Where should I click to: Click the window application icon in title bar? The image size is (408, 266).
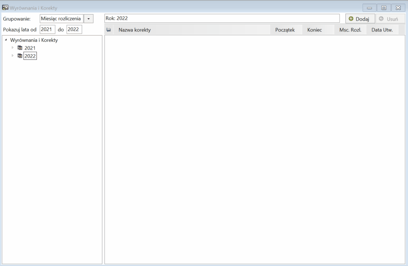point(5,7)
